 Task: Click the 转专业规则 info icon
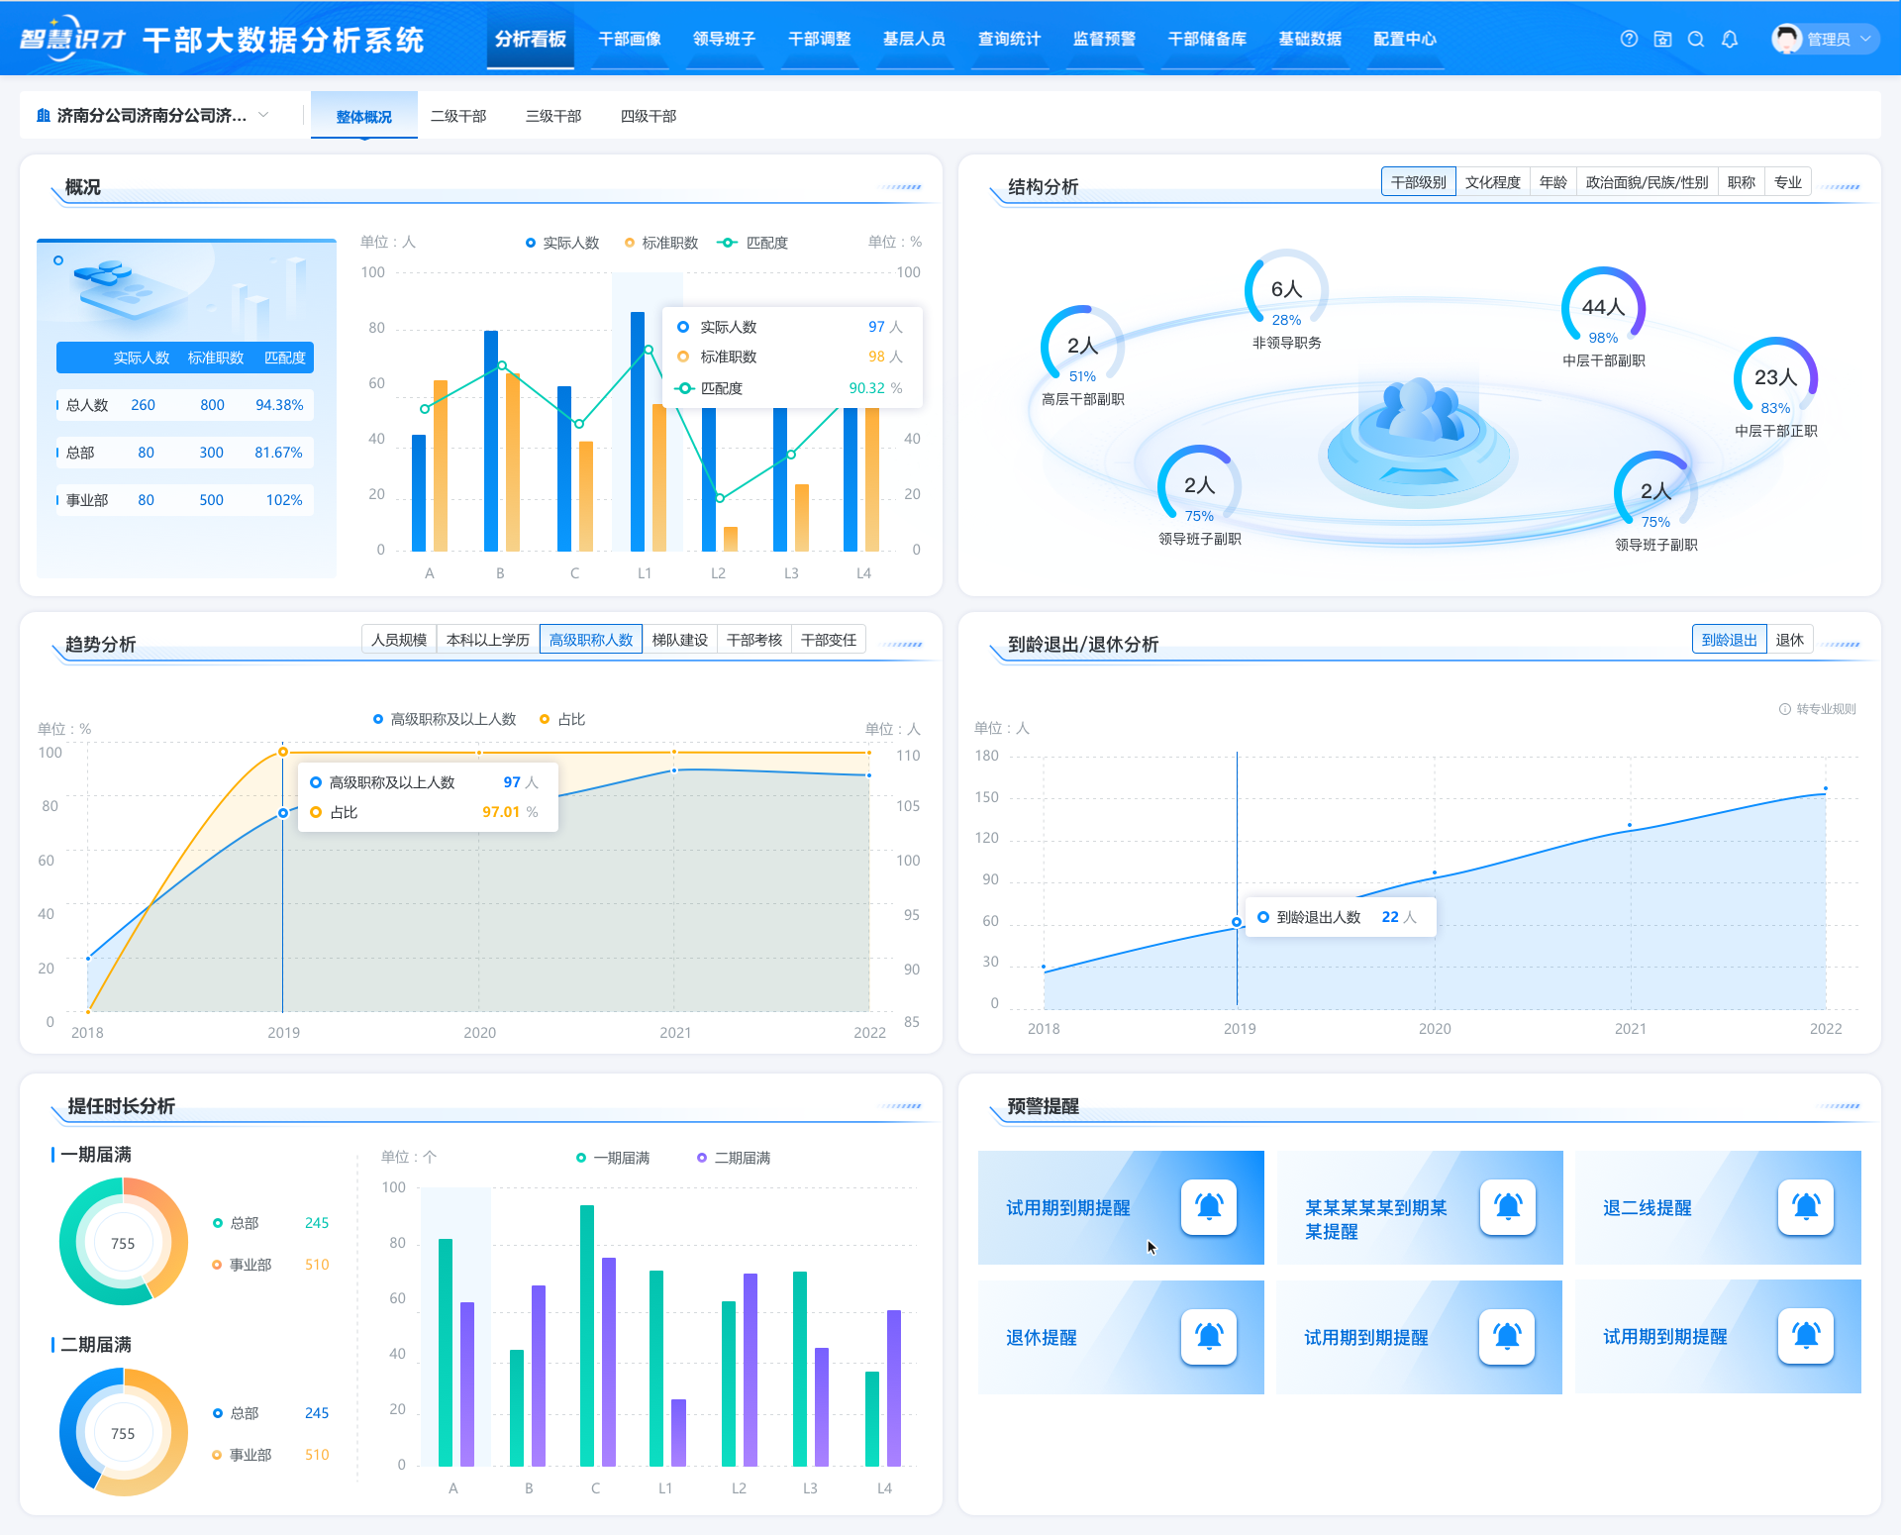point(1784,709)
